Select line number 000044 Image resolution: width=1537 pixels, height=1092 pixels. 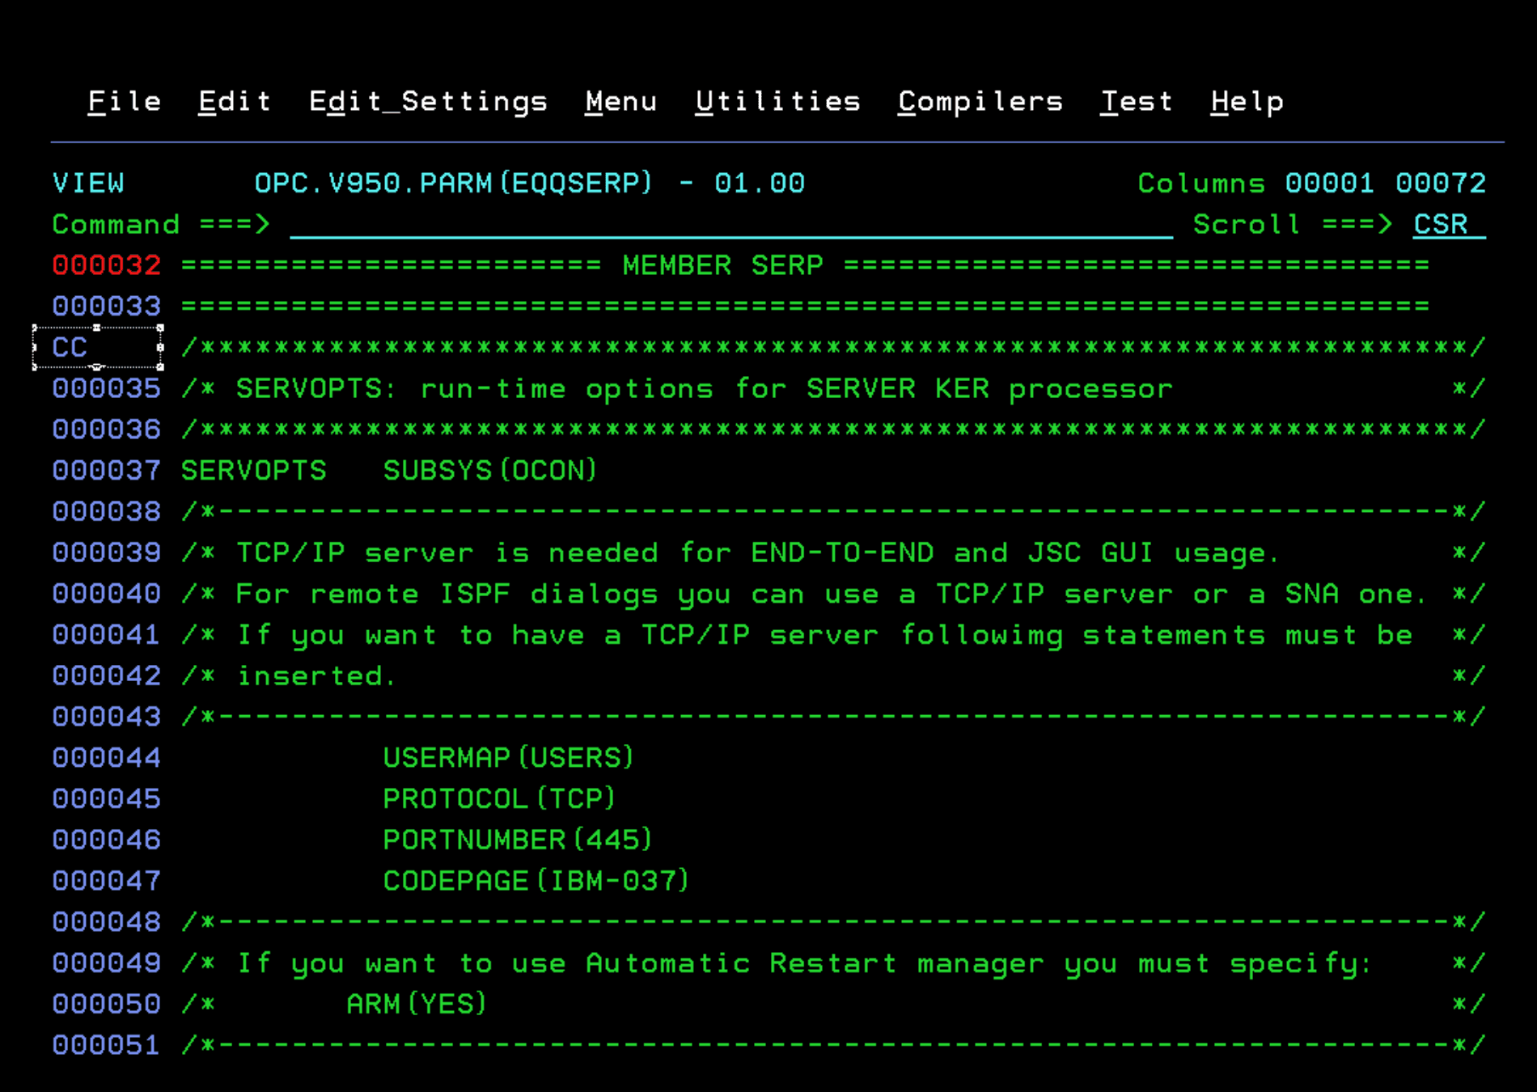tap(107, 759)
